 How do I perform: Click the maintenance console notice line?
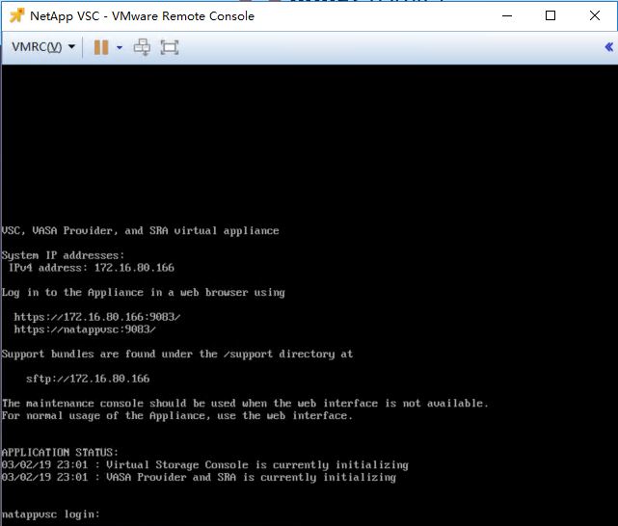pyautogui.click(x=245, y=403)
